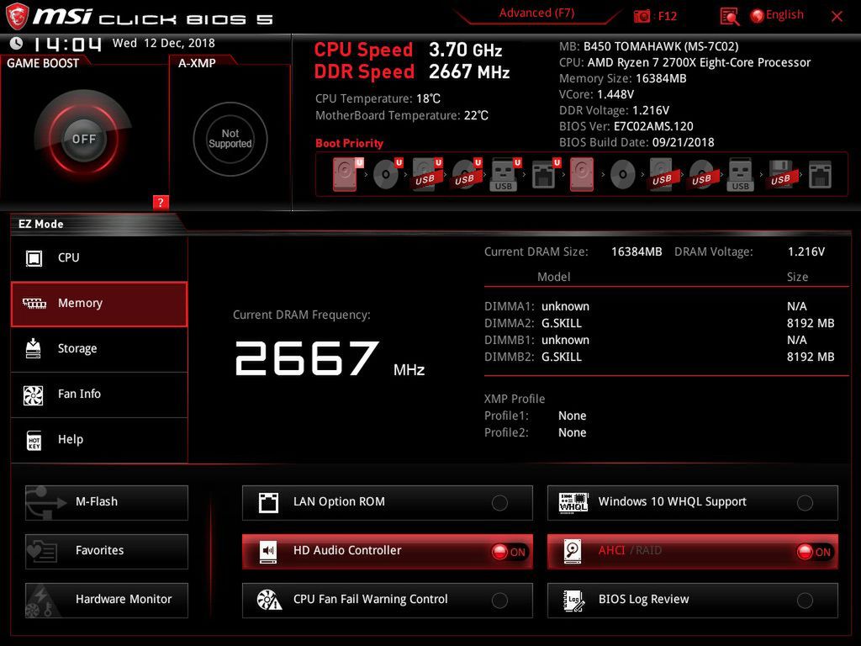This screenshot has height=646, width=861.
Task: Show the Fan Info tab
Action: (99, 394)
